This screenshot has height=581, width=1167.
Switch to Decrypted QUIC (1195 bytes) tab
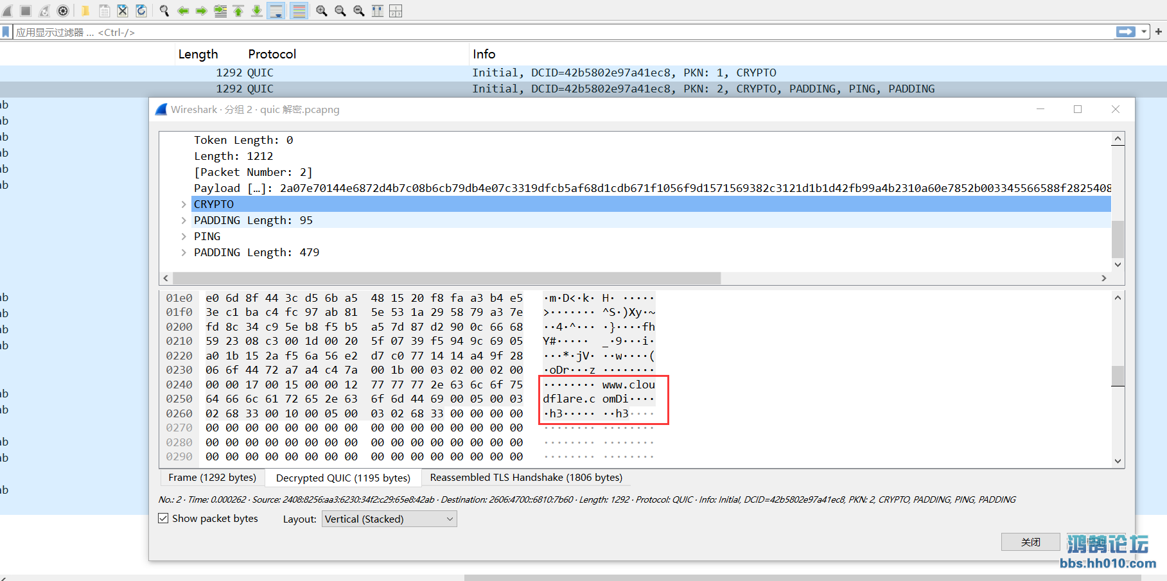pos(343,478)
